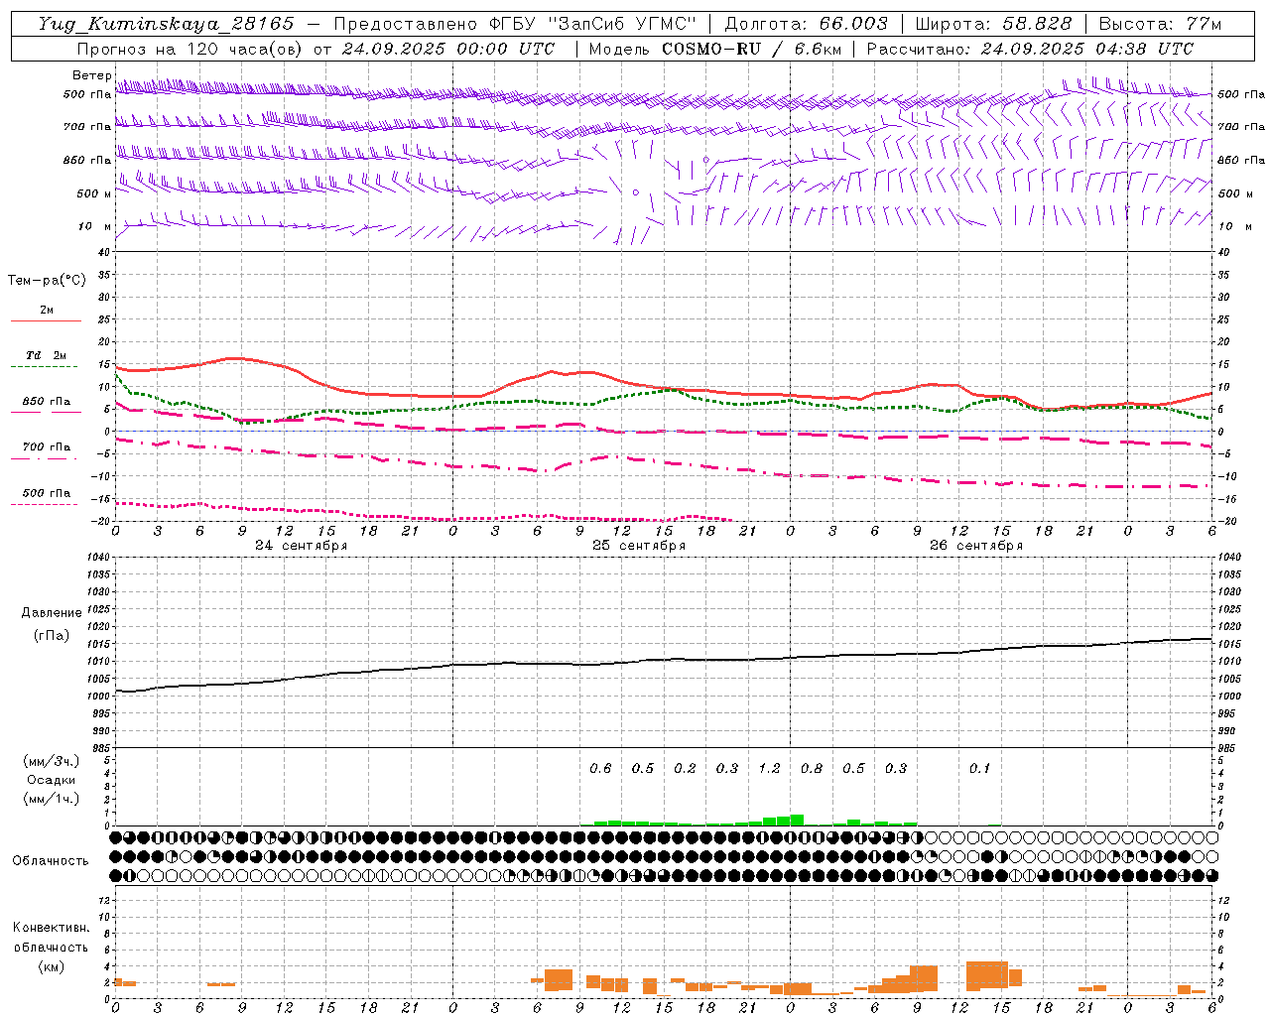This screenshot has width=1270, height=1016.
Task: Click the Рассчитано: 24.09.2025 04:38 UTC text
Action: (x=1030, y=49)
